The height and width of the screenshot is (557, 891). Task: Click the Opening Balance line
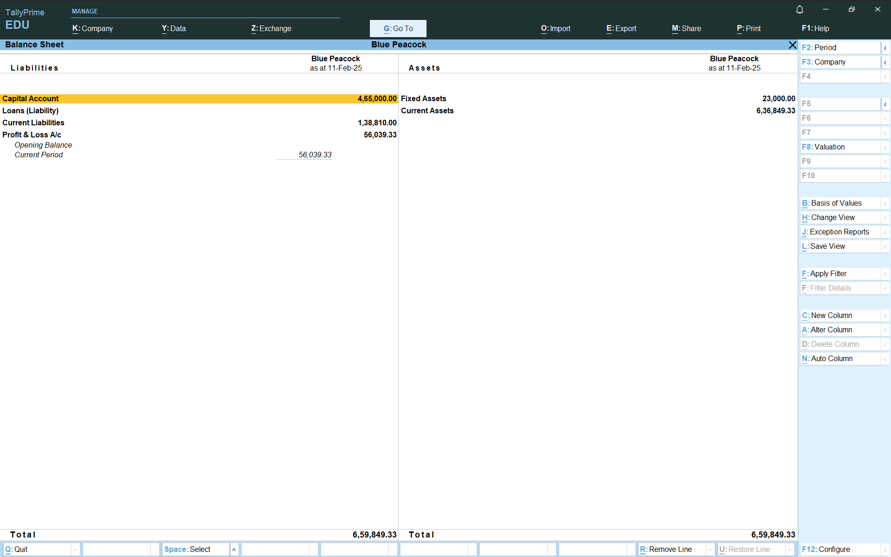pos(43,145)
